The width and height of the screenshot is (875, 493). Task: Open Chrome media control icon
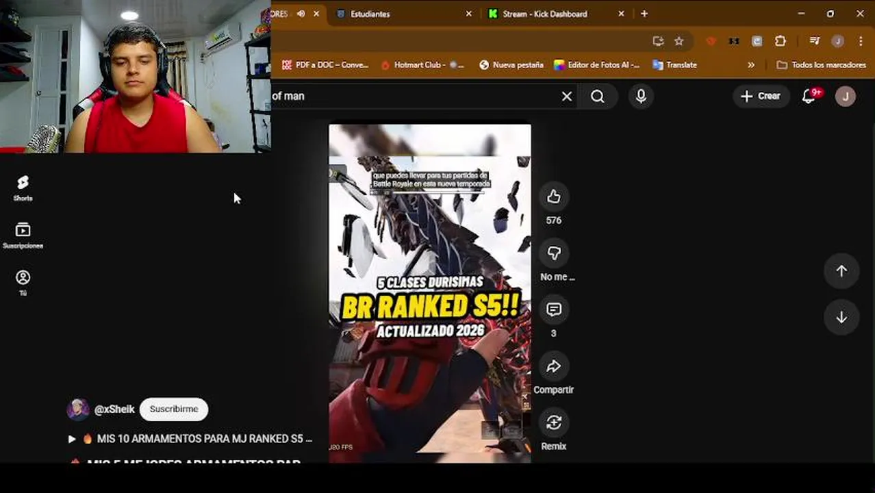[x=814, y=41]
